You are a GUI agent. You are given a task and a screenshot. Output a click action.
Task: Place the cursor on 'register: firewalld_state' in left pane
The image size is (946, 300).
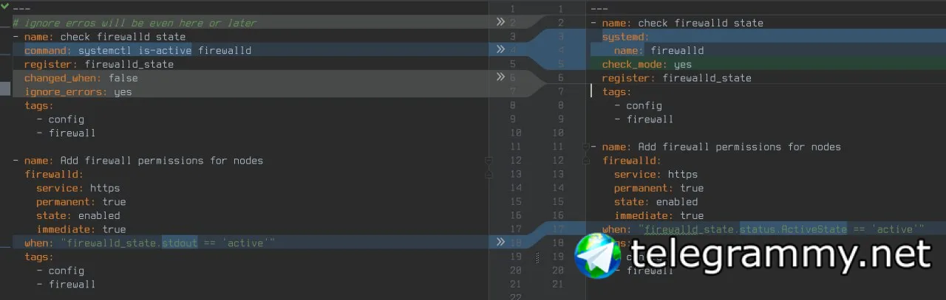(x=98, y=64)
